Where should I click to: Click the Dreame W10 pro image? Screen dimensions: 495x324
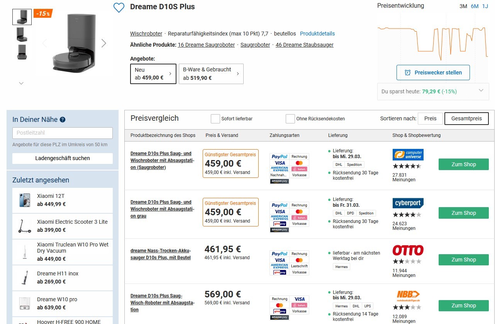point(25,304)
